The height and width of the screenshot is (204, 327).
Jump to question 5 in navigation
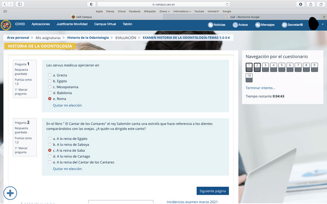282,67
